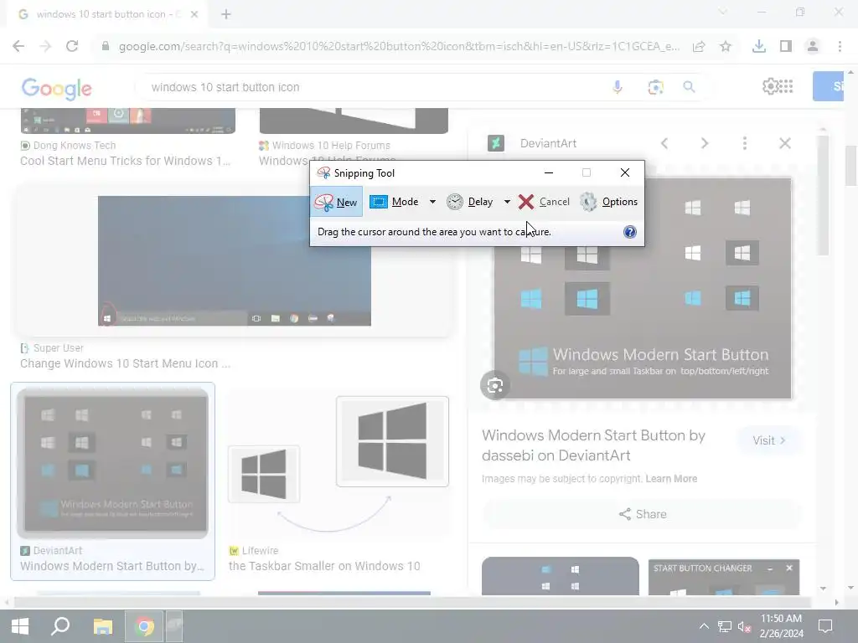Screen dimensions: 858x643
Task: Show next image in preview panel
Action: coord(704,143)
